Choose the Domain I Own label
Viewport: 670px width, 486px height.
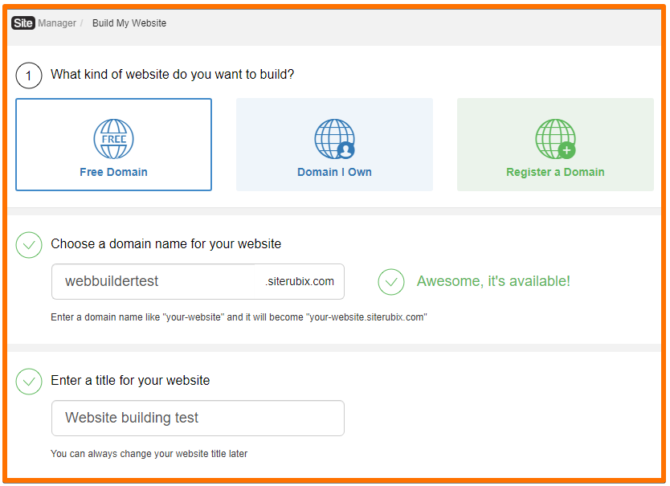[334, 172]
